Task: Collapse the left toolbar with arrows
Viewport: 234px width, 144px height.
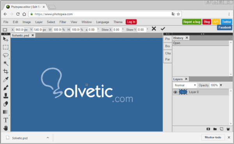Action: click(6, 34)
